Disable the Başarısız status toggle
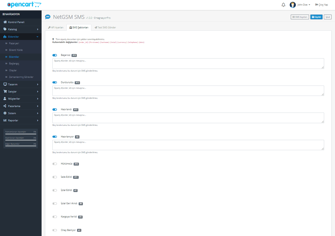Image resolution: width=335 pixels, height=236 pixels. (55, 55)
